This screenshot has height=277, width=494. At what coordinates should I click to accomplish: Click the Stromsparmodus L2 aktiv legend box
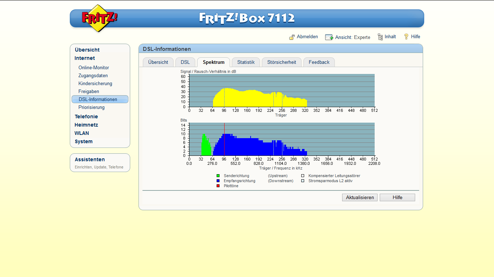pos(303,181)
